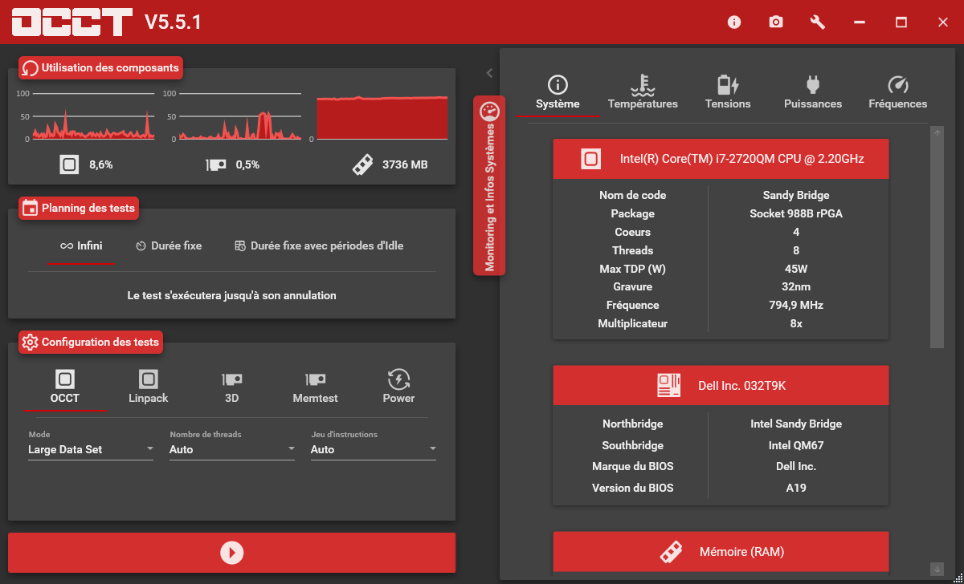Viewport: 964px width, 584px height.
Task: Open the Nombre de threads dropdown
Action: point(232,449)
